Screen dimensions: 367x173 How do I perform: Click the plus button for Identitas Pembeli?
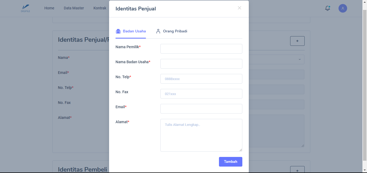point(297,170)
